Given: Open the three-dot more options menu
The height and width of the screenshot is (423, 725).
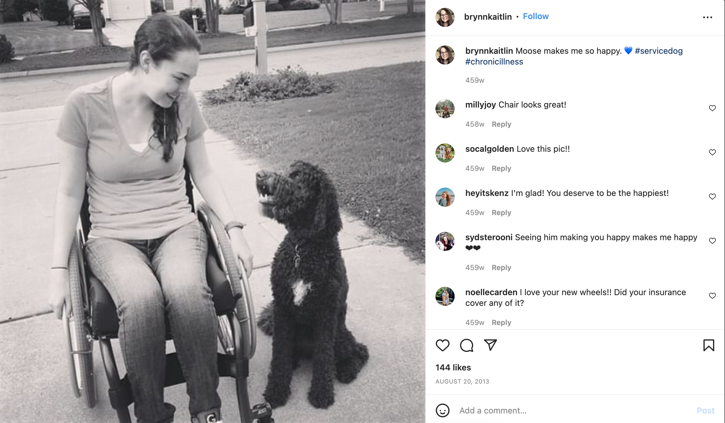Looking at the screenshot, I should click(707, 17).
